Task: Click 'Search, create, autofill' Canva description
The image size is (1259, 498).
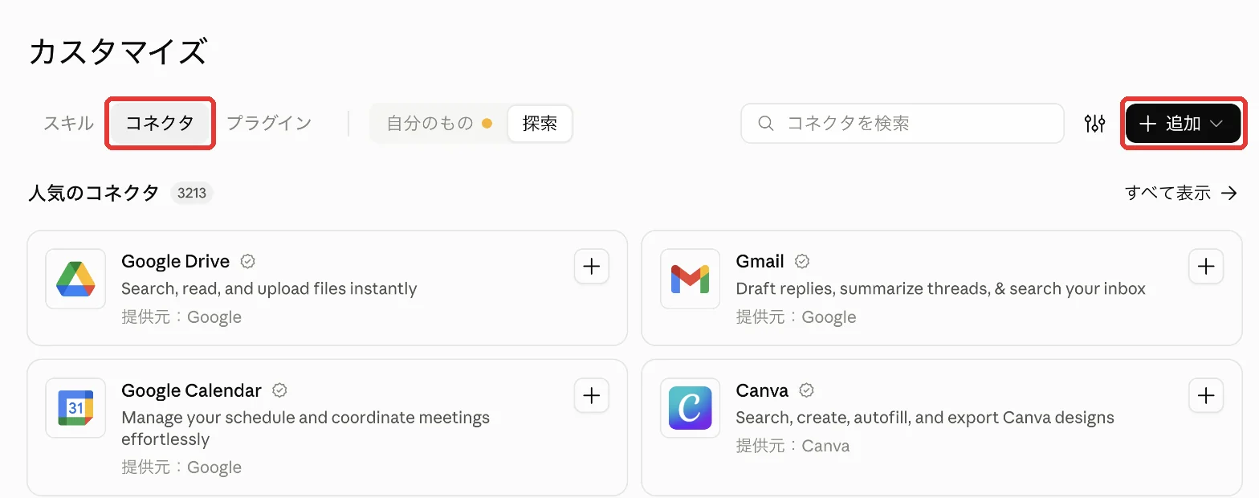Action: (x=925, y=418)
